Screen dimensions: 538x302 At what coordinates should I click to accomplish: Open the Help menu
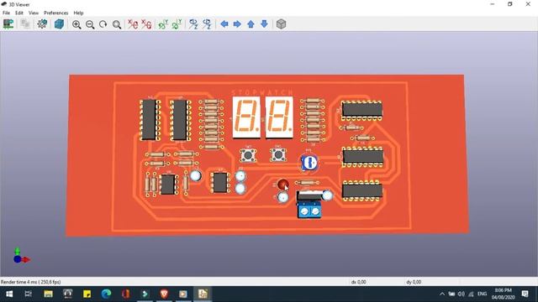click(x=78, y=13)
